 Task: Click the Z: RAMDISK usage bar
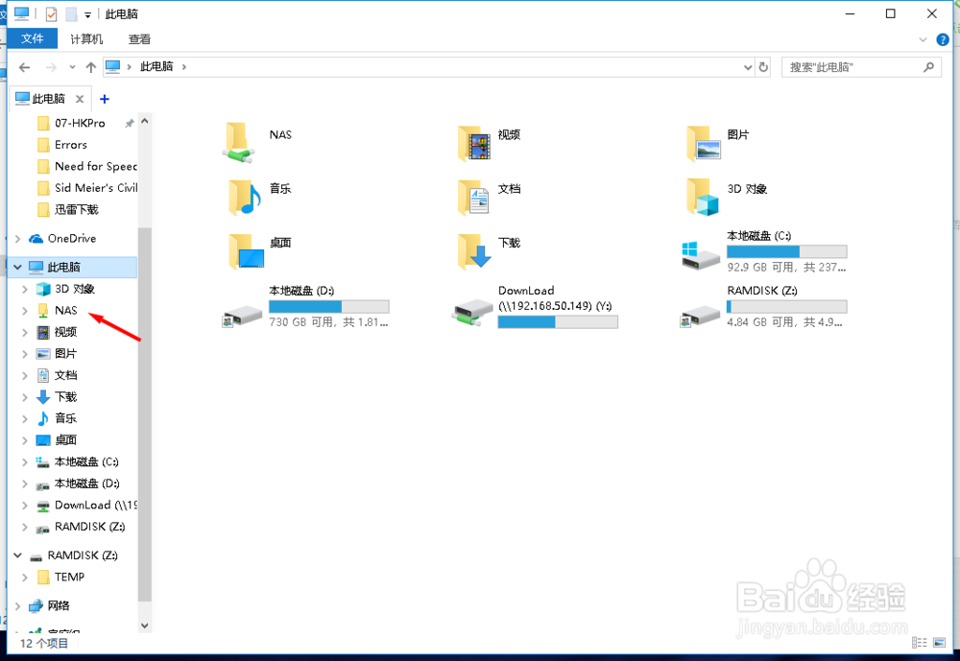click(787, 307)
